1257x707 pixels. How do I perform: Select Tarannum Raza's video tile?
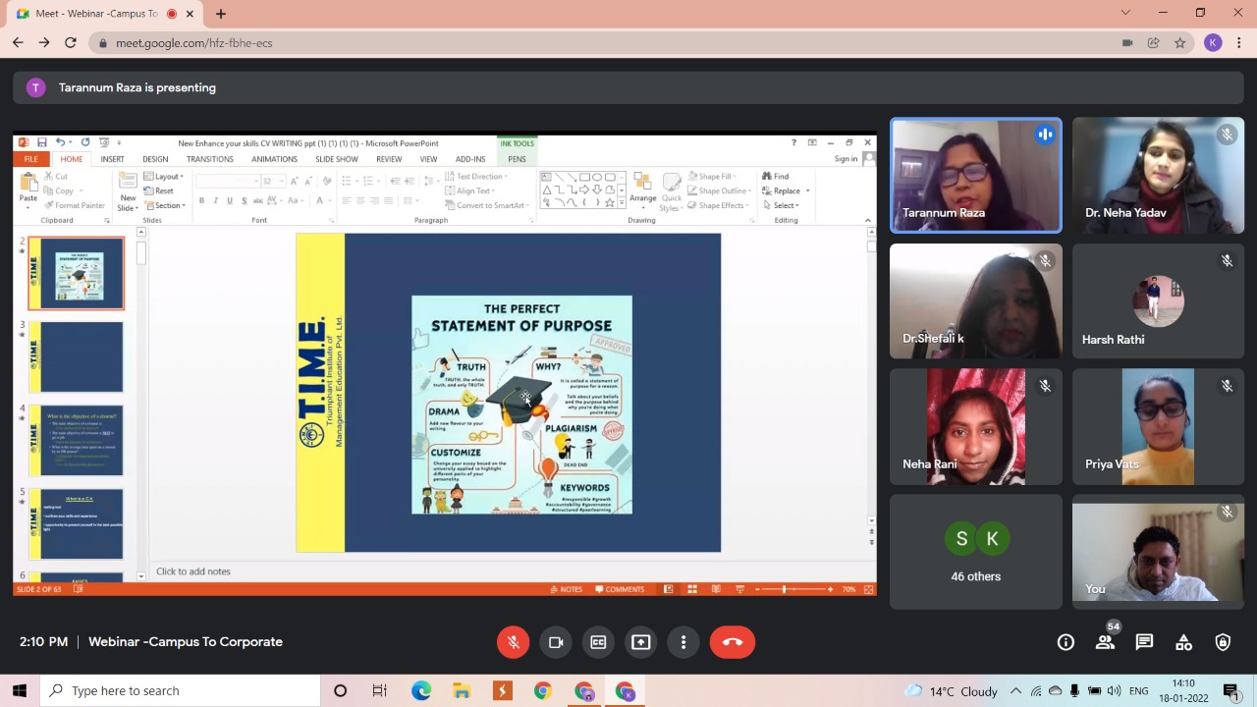tap(975, 176)
